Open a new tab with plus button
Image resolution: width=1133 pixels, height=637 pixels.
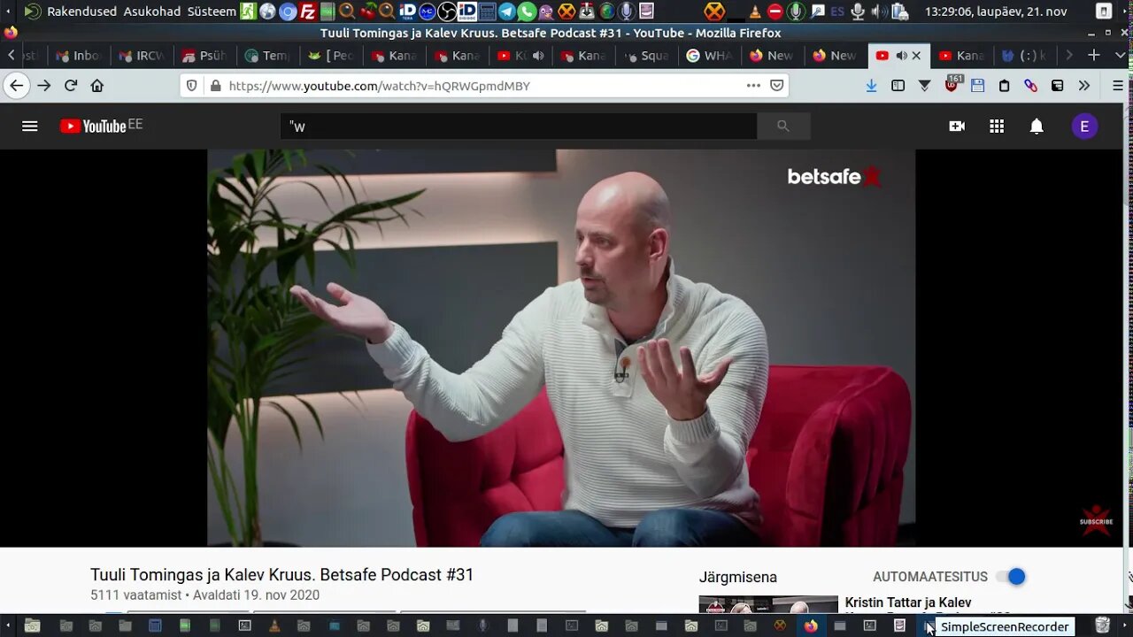coord(1094,55)
